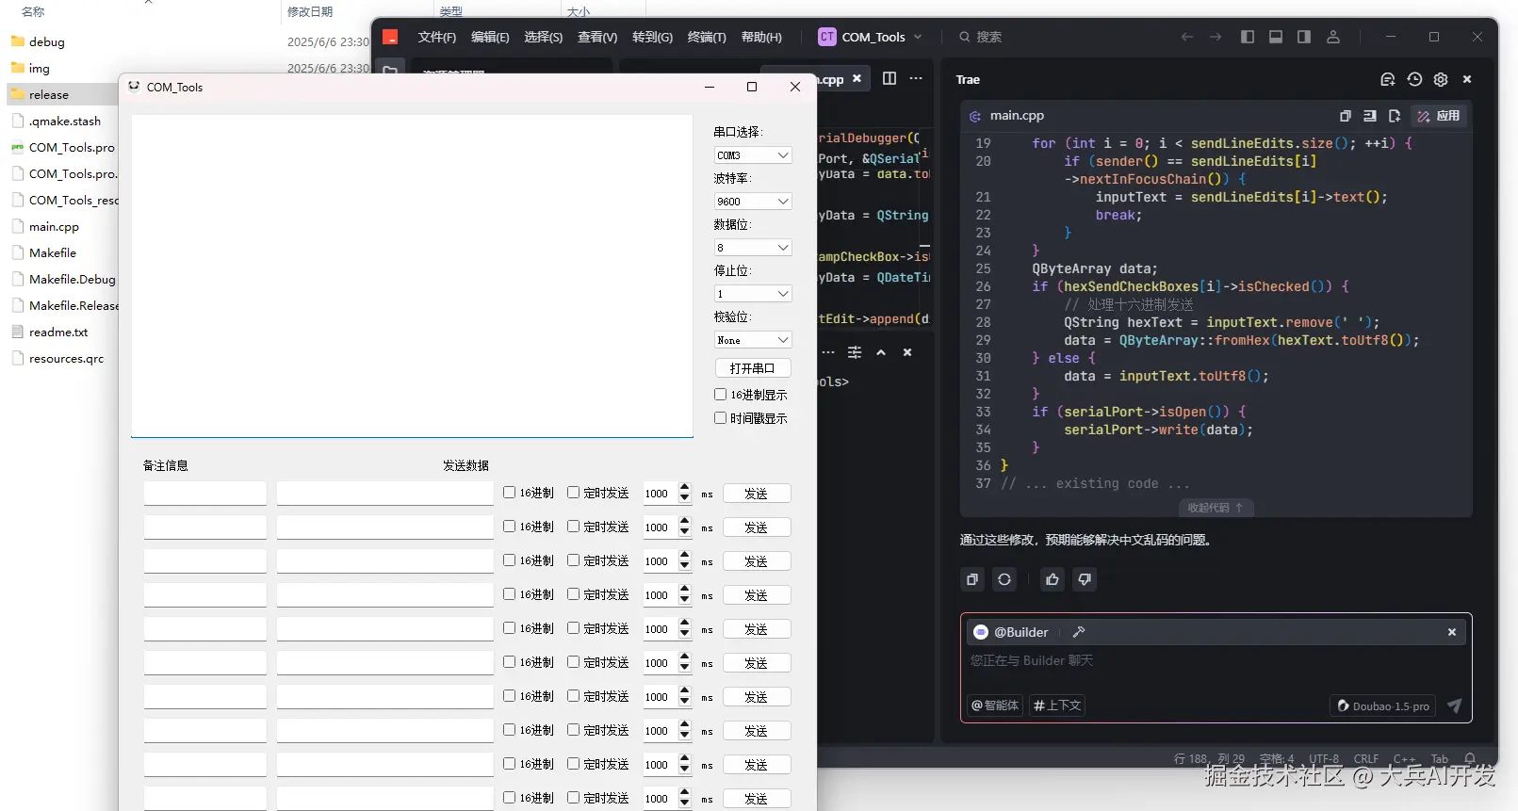
Task: Copy the main.cpp code block
Action: coord(1346,116)
